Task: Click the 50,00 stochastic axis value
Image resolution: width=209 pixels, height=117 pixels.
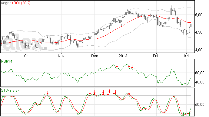Action: (200, 105)
